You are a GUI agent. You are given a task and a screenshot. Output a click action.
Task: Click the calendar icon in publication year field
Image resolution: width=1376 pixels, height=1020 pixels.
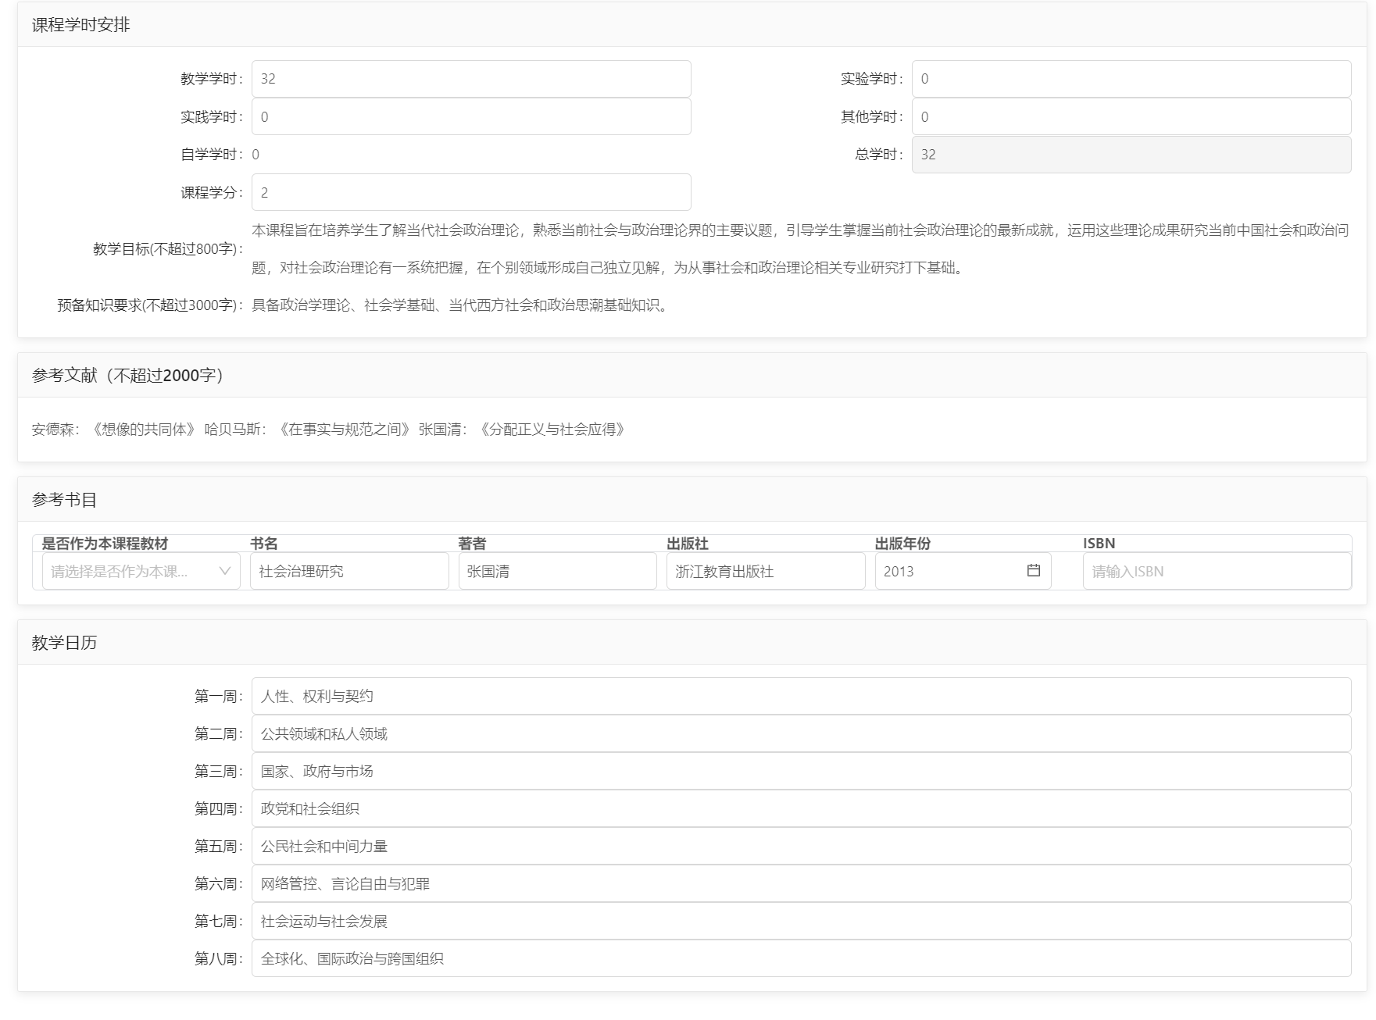click(1033, 571)
